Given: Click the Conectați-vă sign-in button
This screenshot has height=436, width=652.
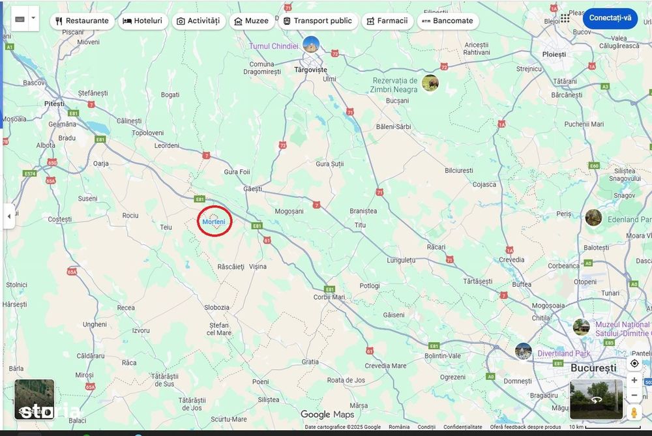Looking at the screenshot, I should click(610, 18).
